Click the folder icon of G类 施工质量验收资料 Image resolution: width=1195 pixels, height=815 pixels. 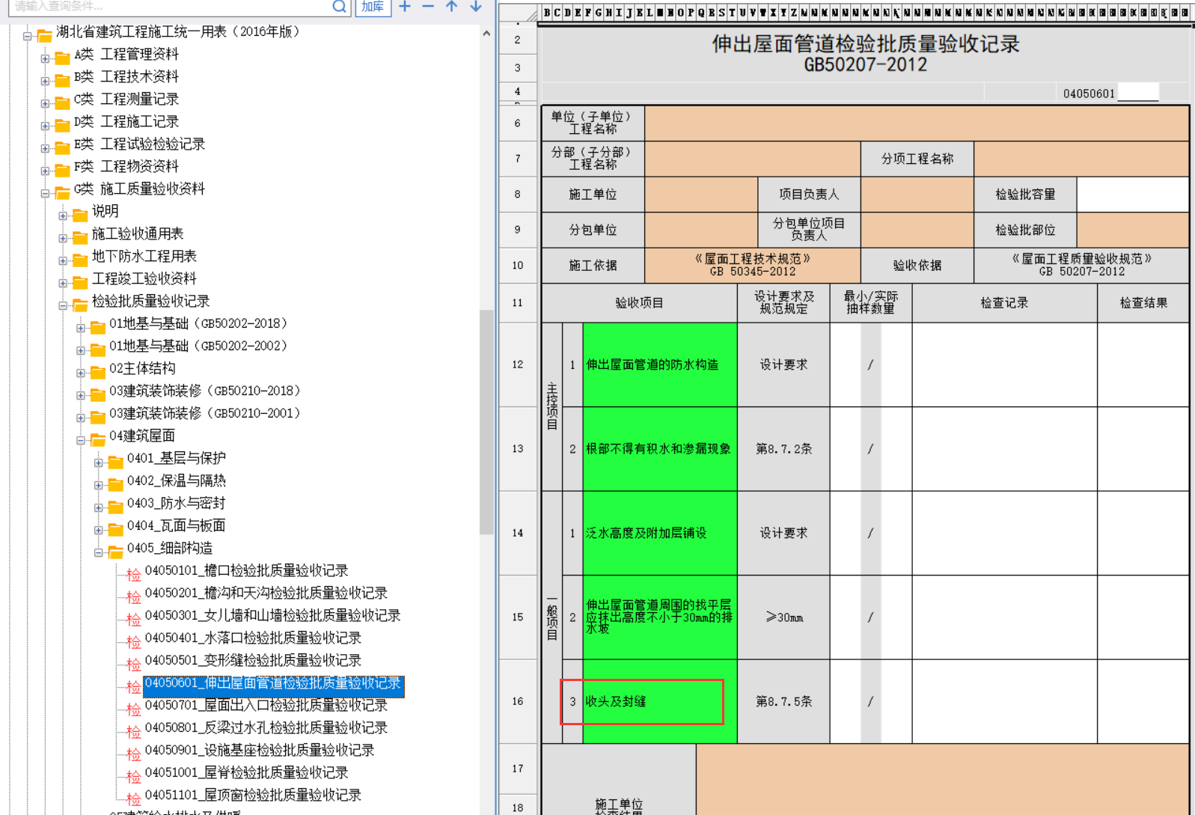(63, 192)
